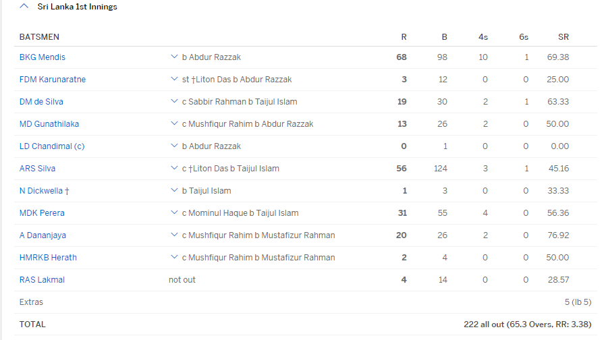Expand A Dananjaya's dismissal chevron
606x340 pixels.
coord(174,235)
